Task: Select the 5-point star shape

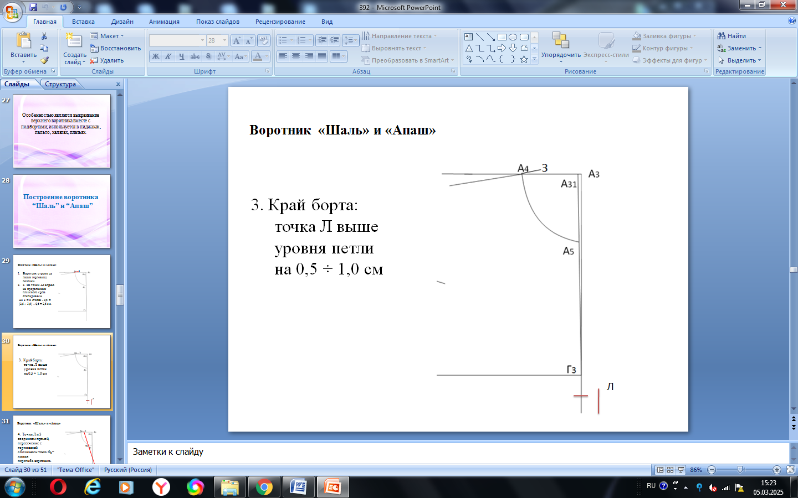Action: tap(524, 59)
